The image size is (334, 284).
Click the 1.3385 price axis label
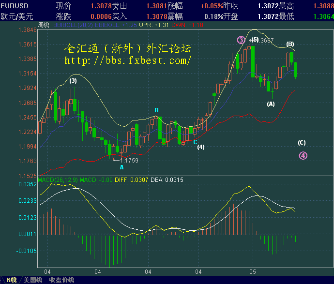coord(28,59)
